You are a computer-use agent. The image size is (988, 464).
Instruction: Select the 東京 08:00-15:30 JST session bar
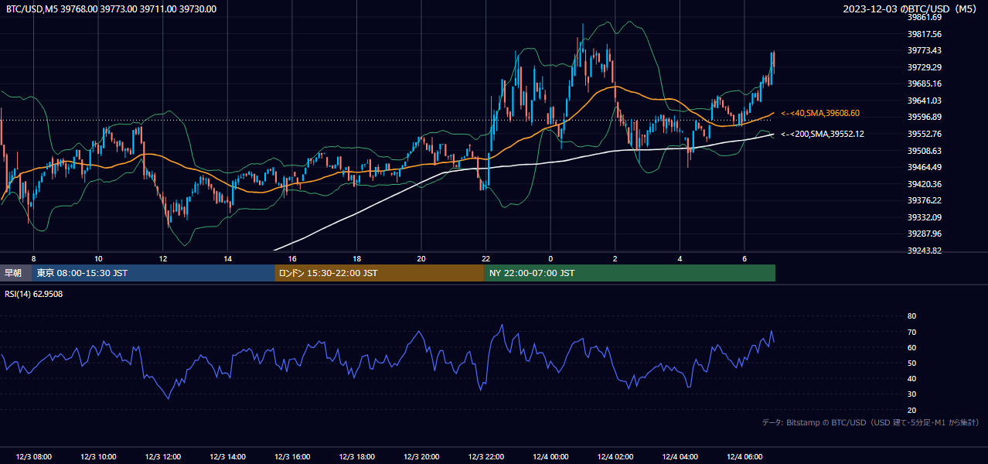click(153, 273)
